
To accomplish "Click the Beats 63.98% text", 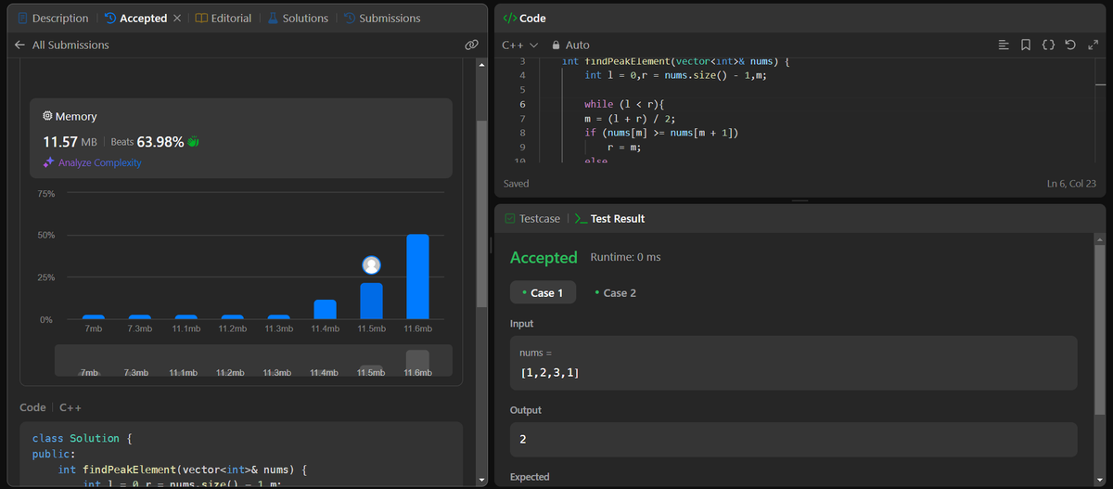I will coord(147,142).
